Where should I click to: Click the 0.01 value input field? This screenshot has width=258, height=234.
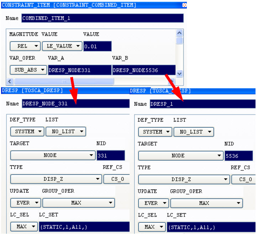click(97, 46)
